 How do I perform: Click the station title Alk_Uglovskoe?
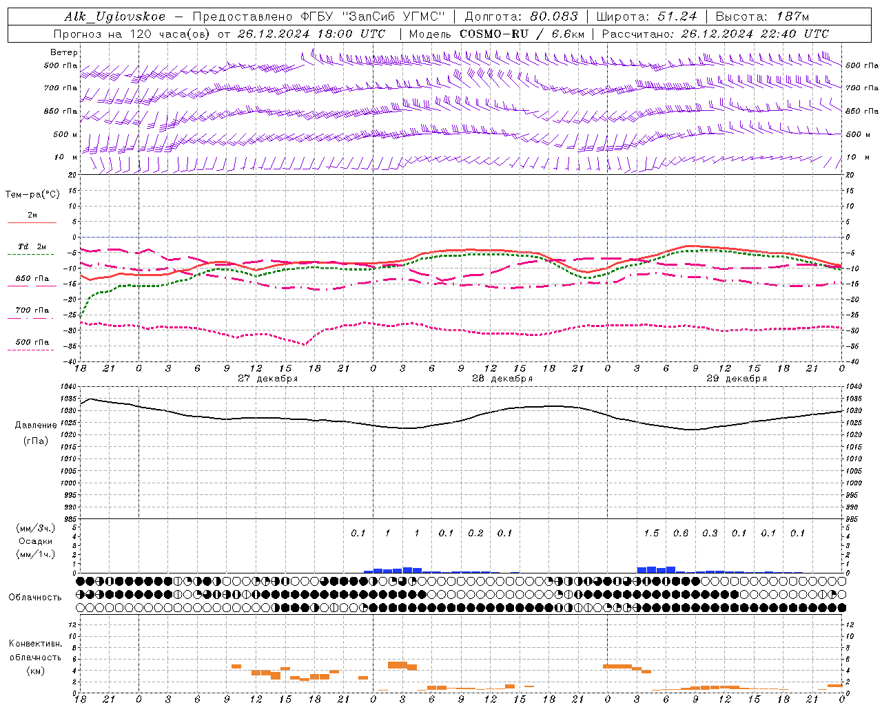(x=115, y=17)
